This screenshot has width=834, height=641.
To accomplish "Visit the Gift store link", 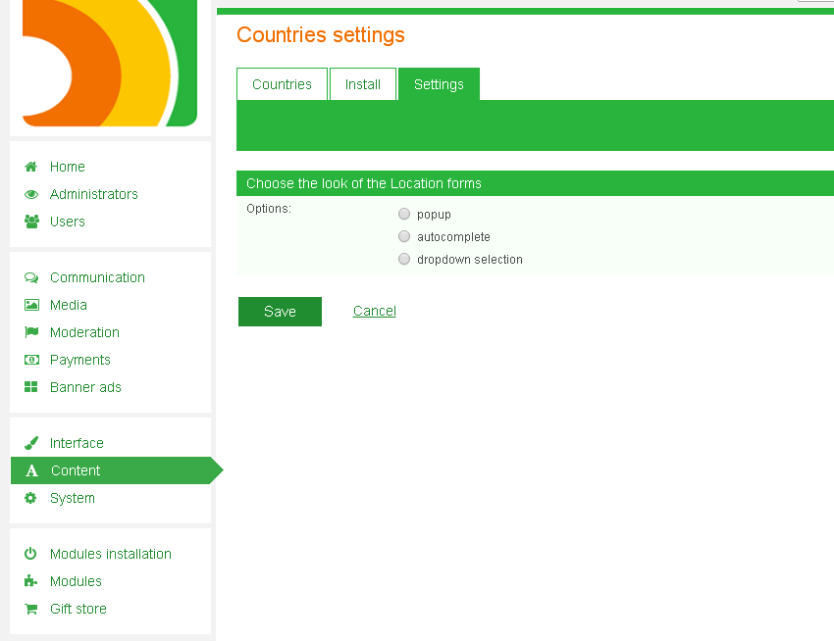I will click(x=78, y=609).
